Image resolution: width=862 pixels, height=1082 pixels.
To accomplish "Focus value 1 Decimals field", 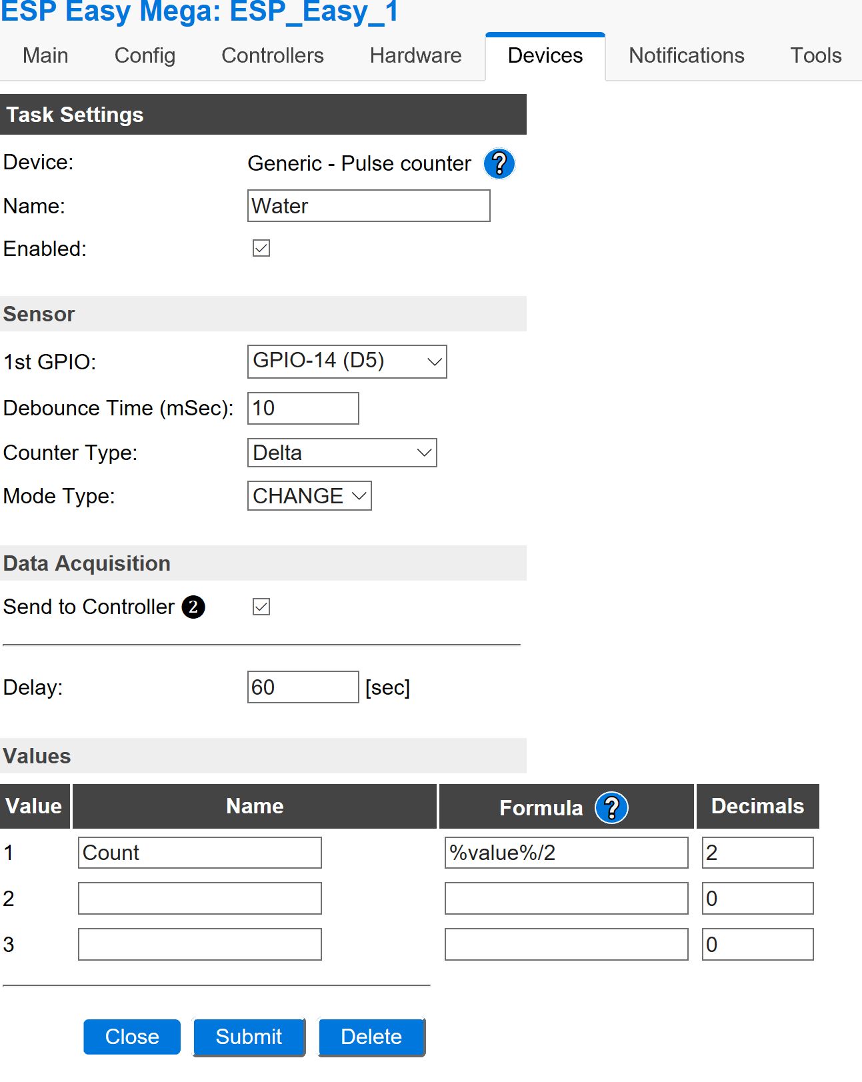I will pyautogui.click(x=758, y=853).
